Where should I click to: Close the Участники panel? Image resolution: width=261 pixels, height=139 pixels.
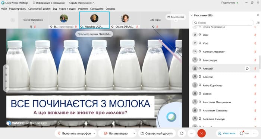tap(258, 15)
